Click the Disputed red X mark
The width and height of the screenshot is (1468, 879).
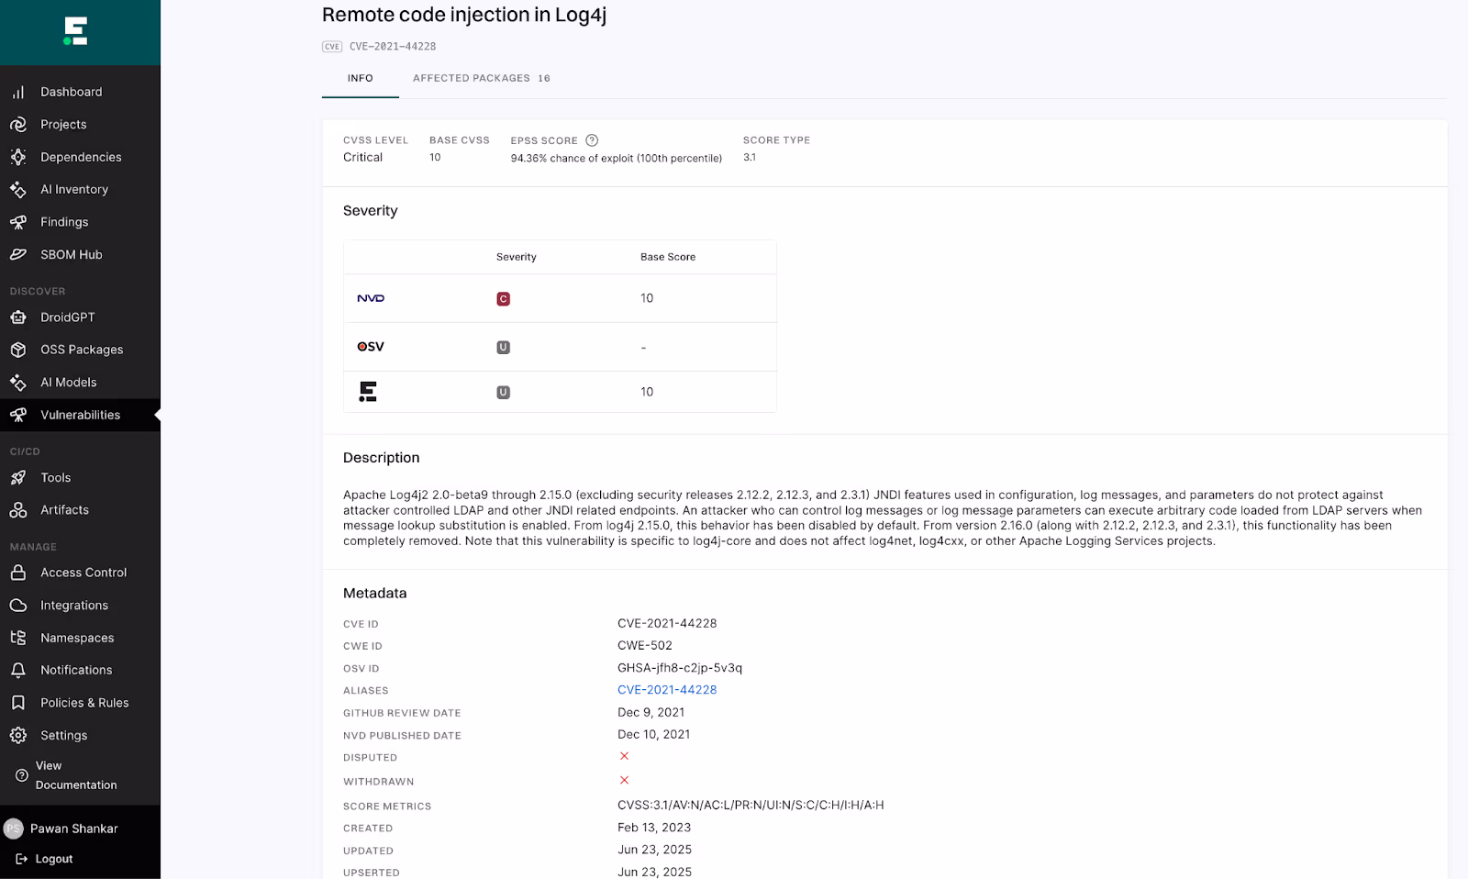point(624,756)
